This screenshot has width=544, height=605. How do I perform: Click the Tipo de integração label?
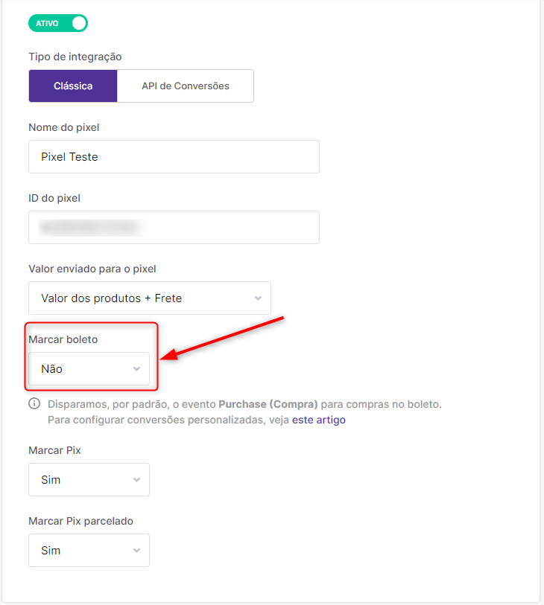coord(75,57)
